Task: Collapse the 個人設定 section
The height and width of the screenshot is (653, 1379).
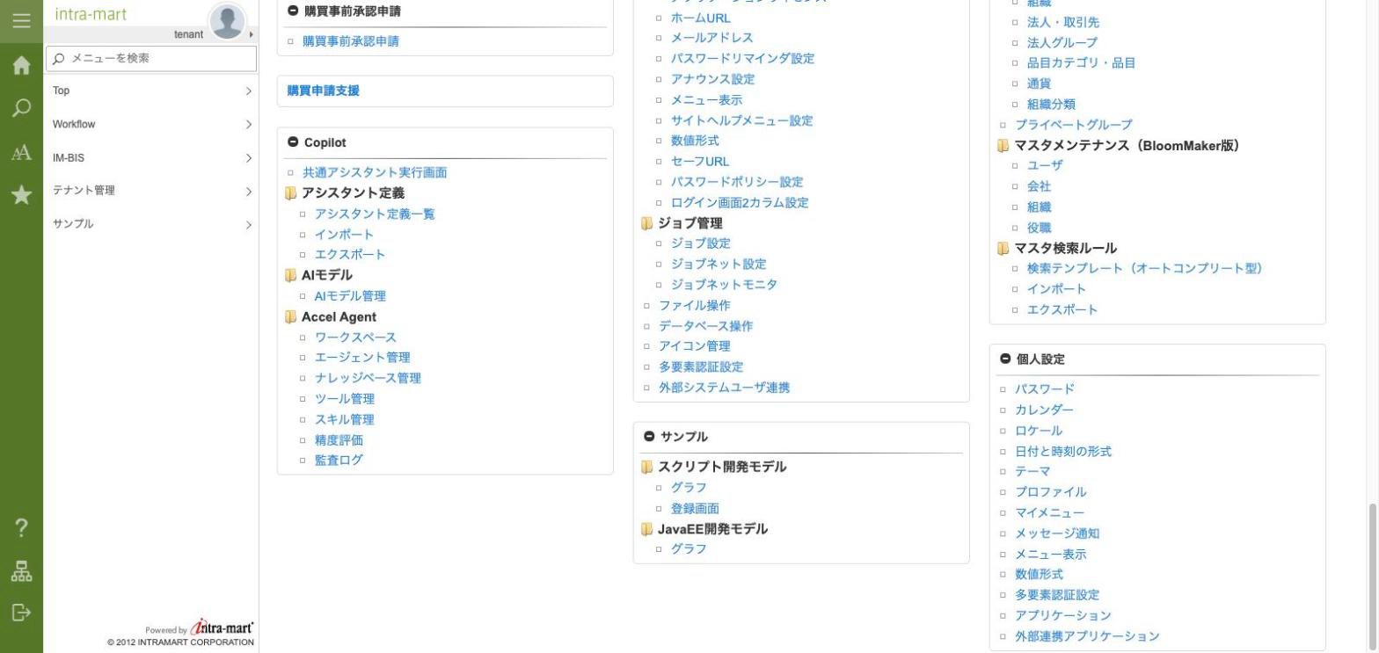Action: coord(1005,359)
